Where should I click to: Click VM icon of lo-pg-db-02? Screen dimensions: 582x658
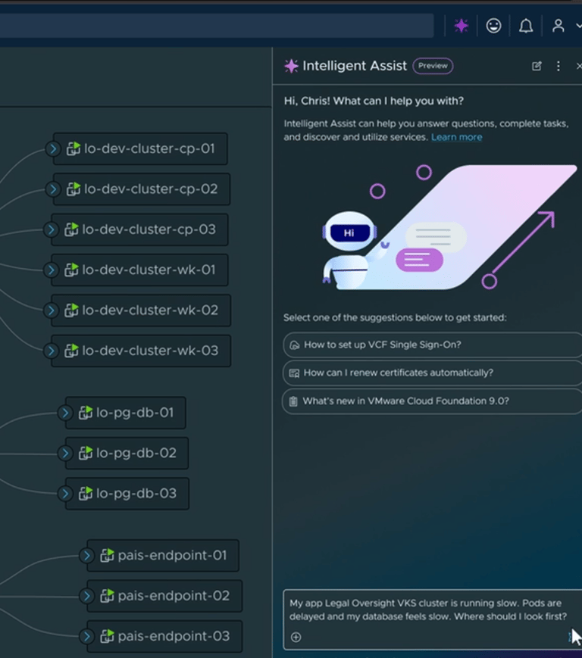86,453
